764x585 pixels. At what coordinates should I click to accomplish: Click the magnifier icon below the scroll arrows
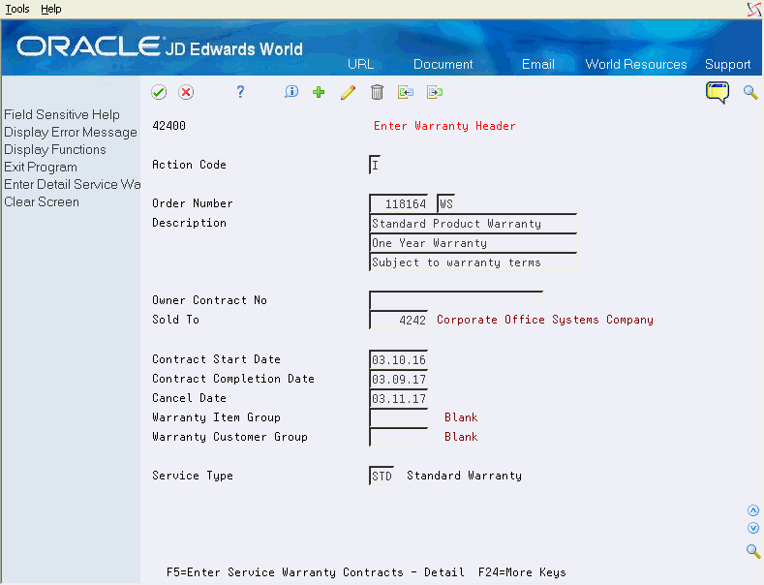pyautogui.click(x=753, y=551)
